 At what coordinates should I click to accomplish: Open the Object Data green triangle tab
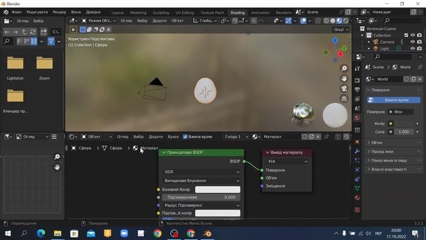point(357,188)
